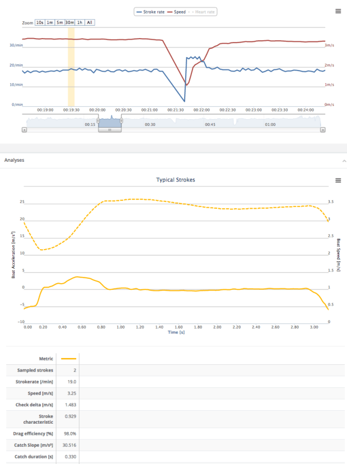Show All data in zoom
Viewport: 347px width, 464px height.
coord(90,22)
